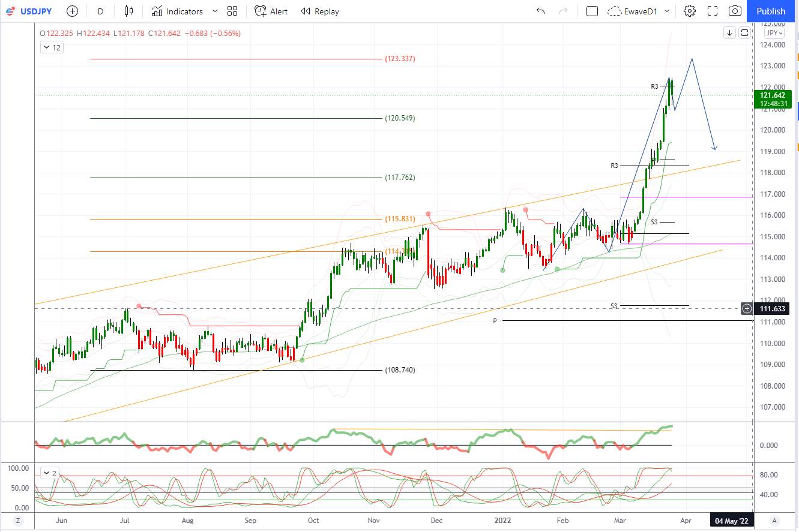Start bar Replay mode
Screen dimensions: 799x532
320,11
